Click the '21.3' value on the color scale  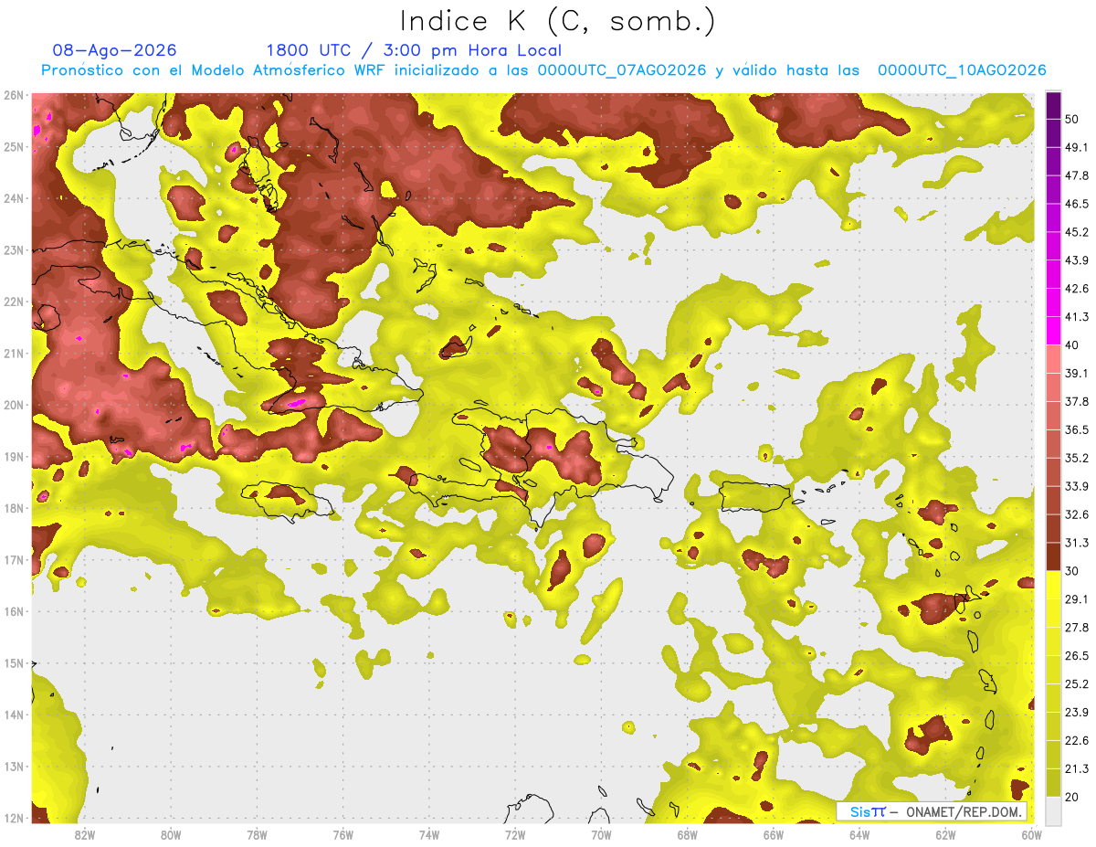click(1077, 768)
